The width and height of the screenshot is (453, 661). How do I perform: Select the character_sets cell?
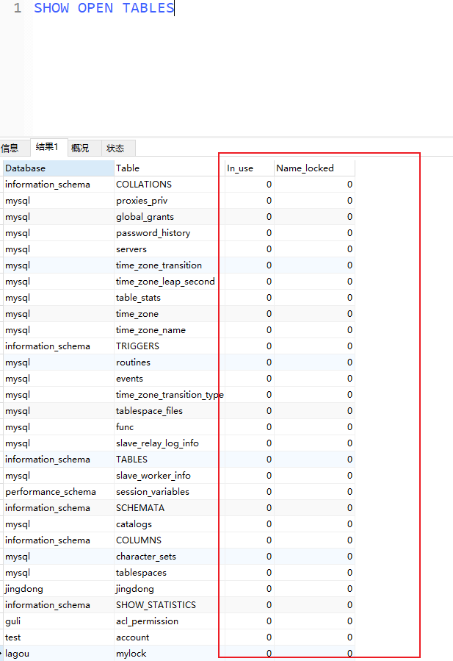[x=170, y=557]
